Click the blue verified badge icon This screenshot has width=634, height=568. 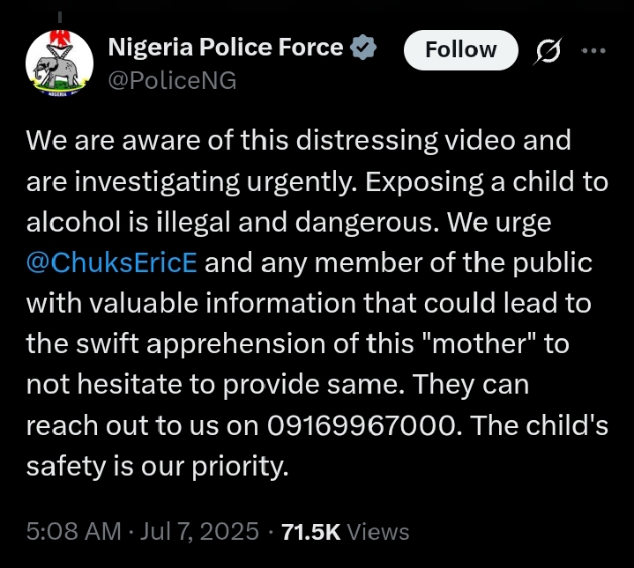[363, 48]
